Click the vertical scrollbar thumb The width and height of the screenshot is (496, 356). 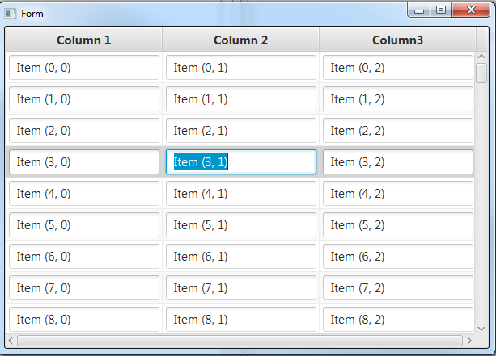click(481, 73)
